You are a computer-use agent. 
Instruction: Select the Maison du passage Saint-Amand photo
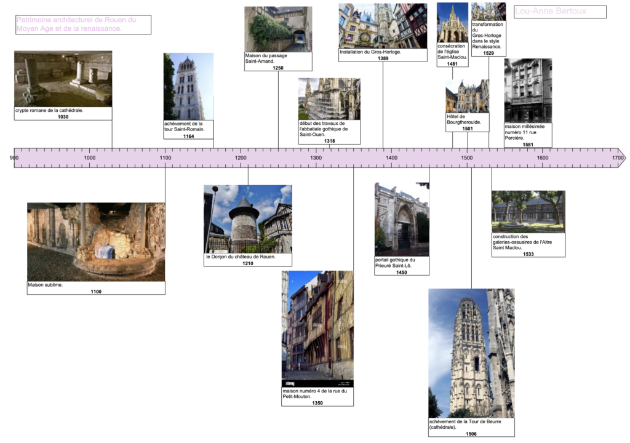(x=278, y=30)
